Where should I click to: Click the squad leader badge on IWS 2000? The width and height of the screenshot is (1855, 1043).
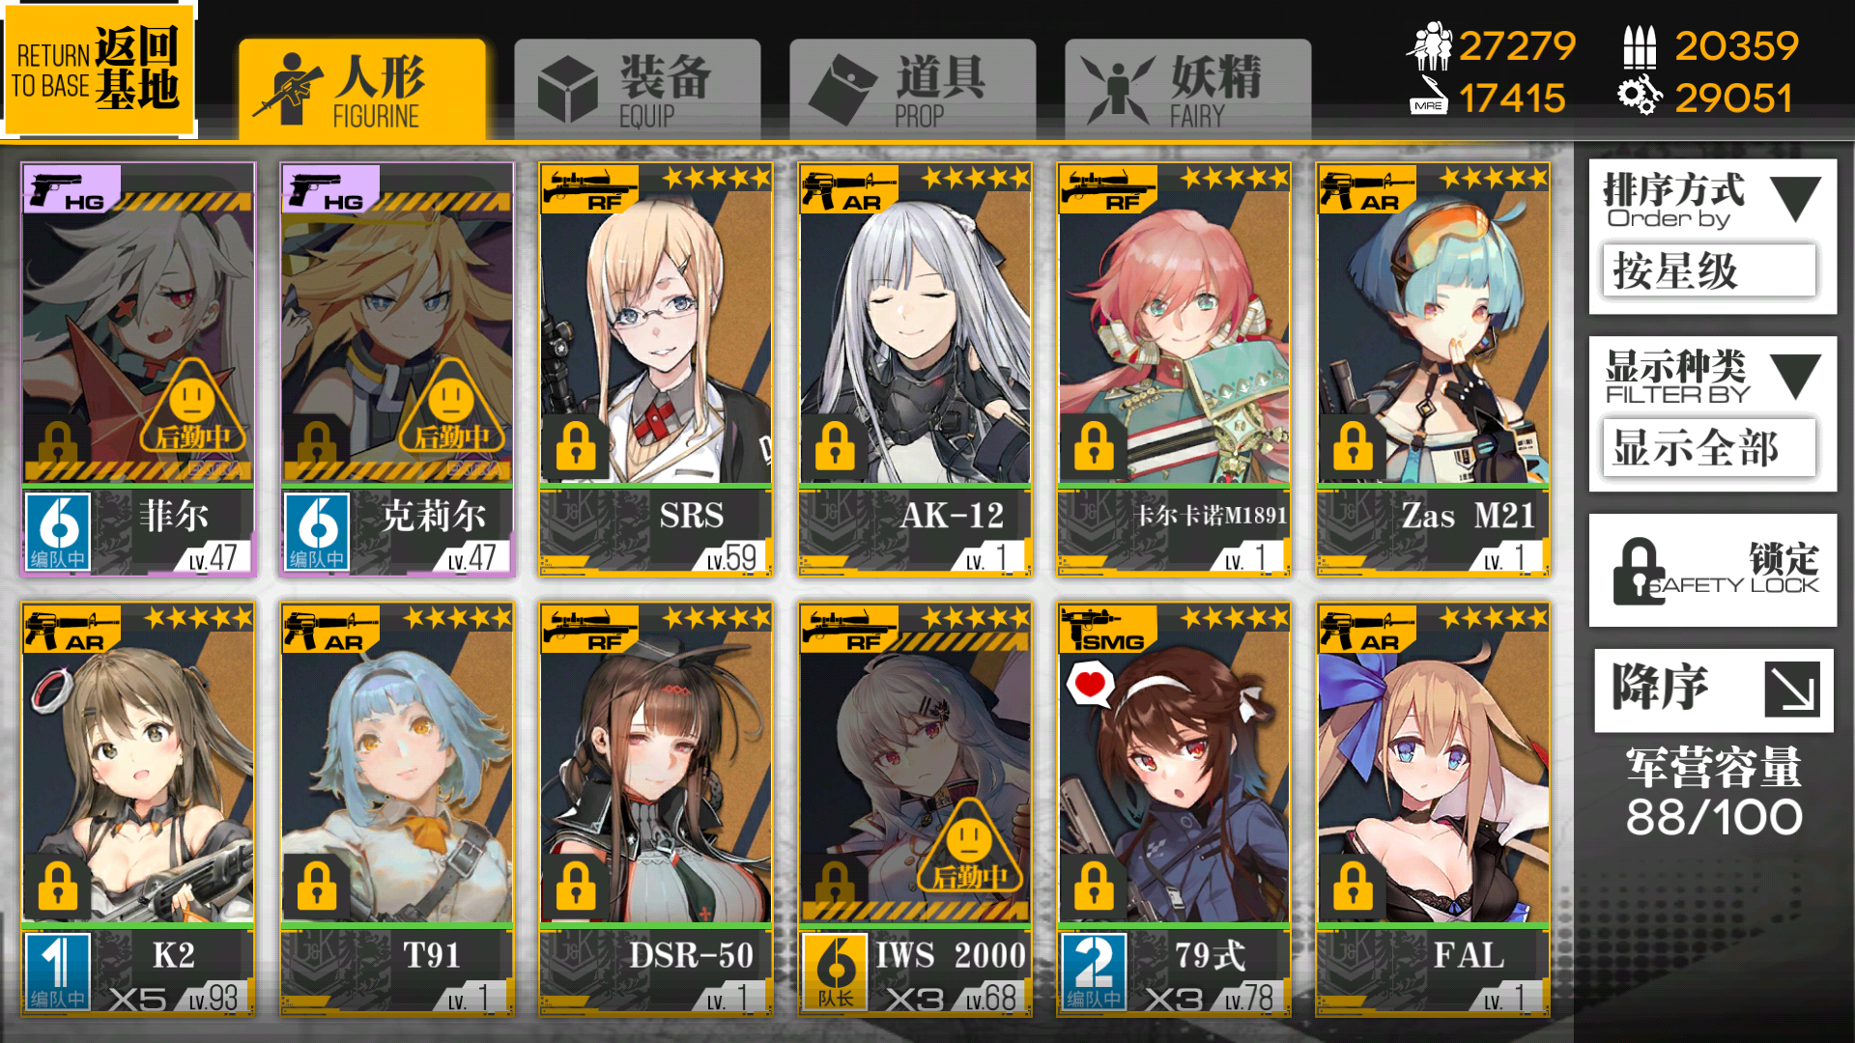[x=835, y=971]
